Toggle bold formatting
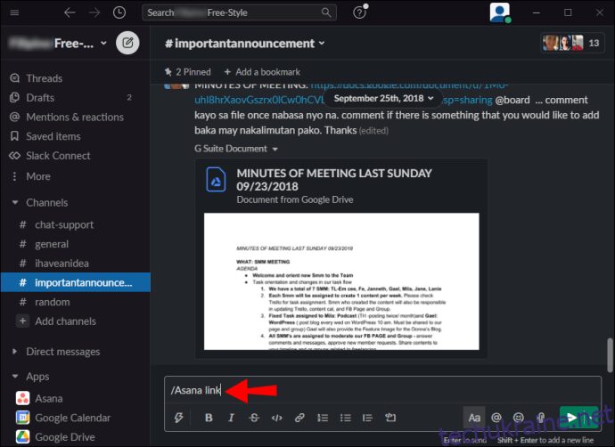The width and height of the screenshot is (615, 447). (209, 418)
